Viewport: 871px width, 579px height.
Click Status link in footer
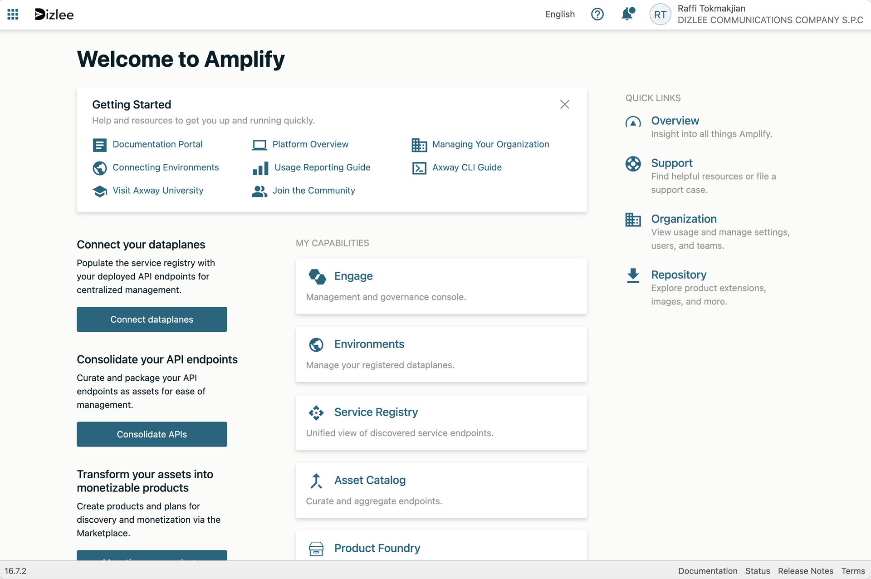(x=757, y=571)
